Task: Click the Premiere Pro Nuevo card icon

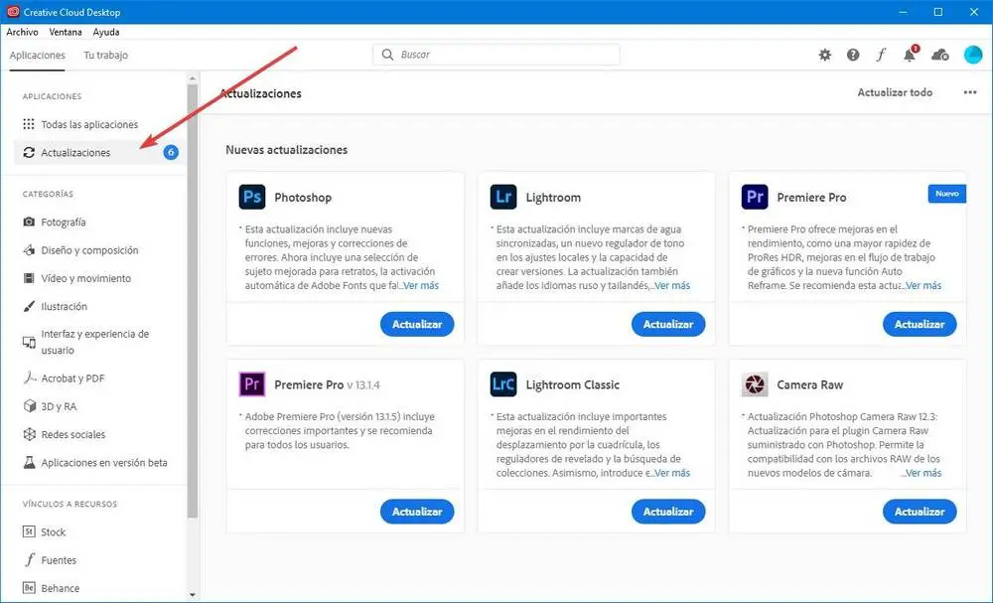Action: point(755,197)
